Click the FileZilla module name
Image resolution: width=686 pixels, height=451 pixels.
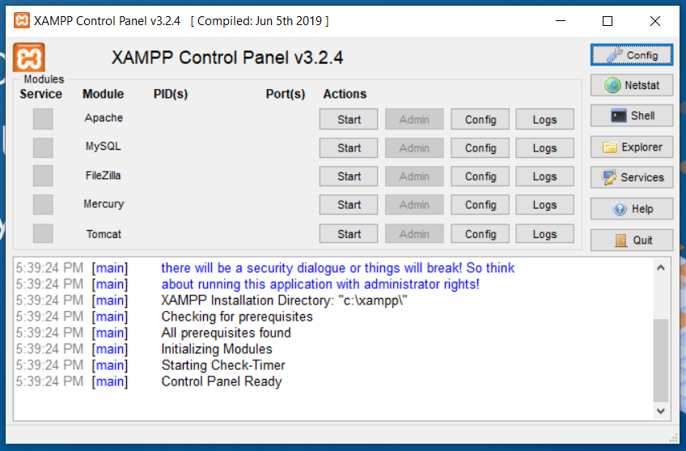pyautogui.click(x=104, y=175)
